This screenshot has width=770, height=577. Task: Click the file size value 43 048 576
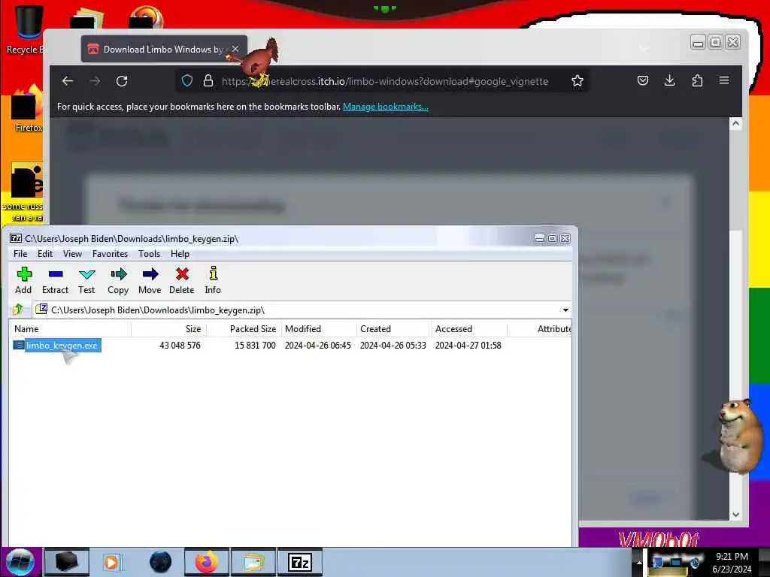click(x=180, y=346)
